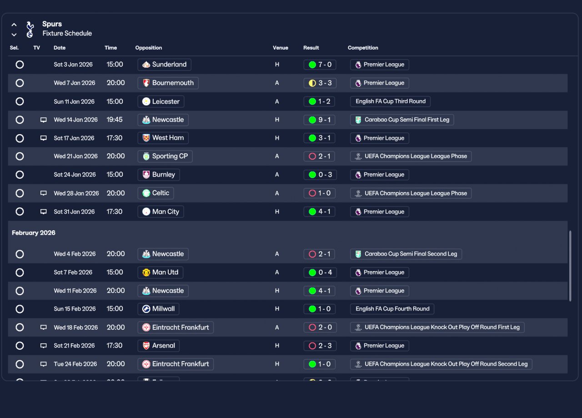Tick the selection circle for the Millwall match
This screenshot has height=418, width=582.
click(x=20, y=309)
